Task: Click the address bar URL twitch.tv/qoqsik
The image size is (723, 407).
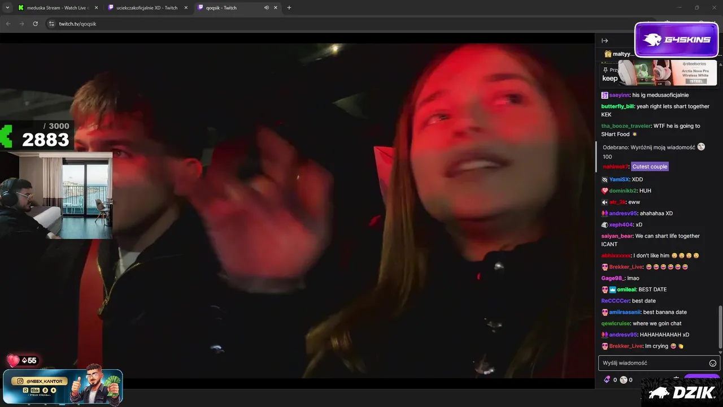Action: [77, 24]
